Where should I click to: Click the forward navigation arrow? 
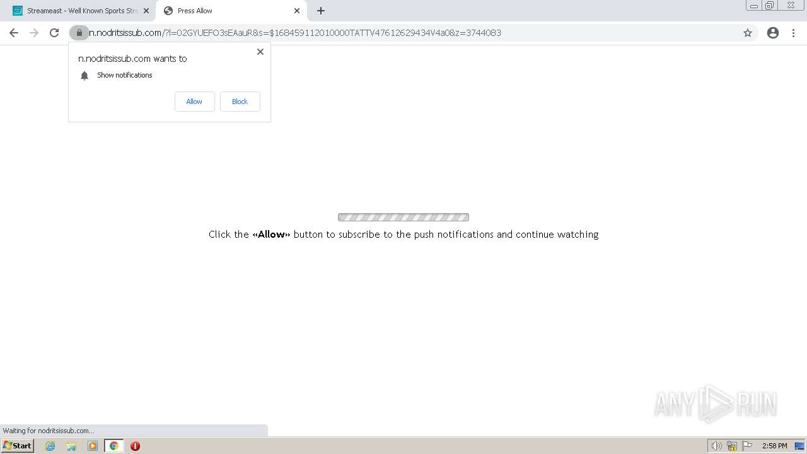(34, 33)
